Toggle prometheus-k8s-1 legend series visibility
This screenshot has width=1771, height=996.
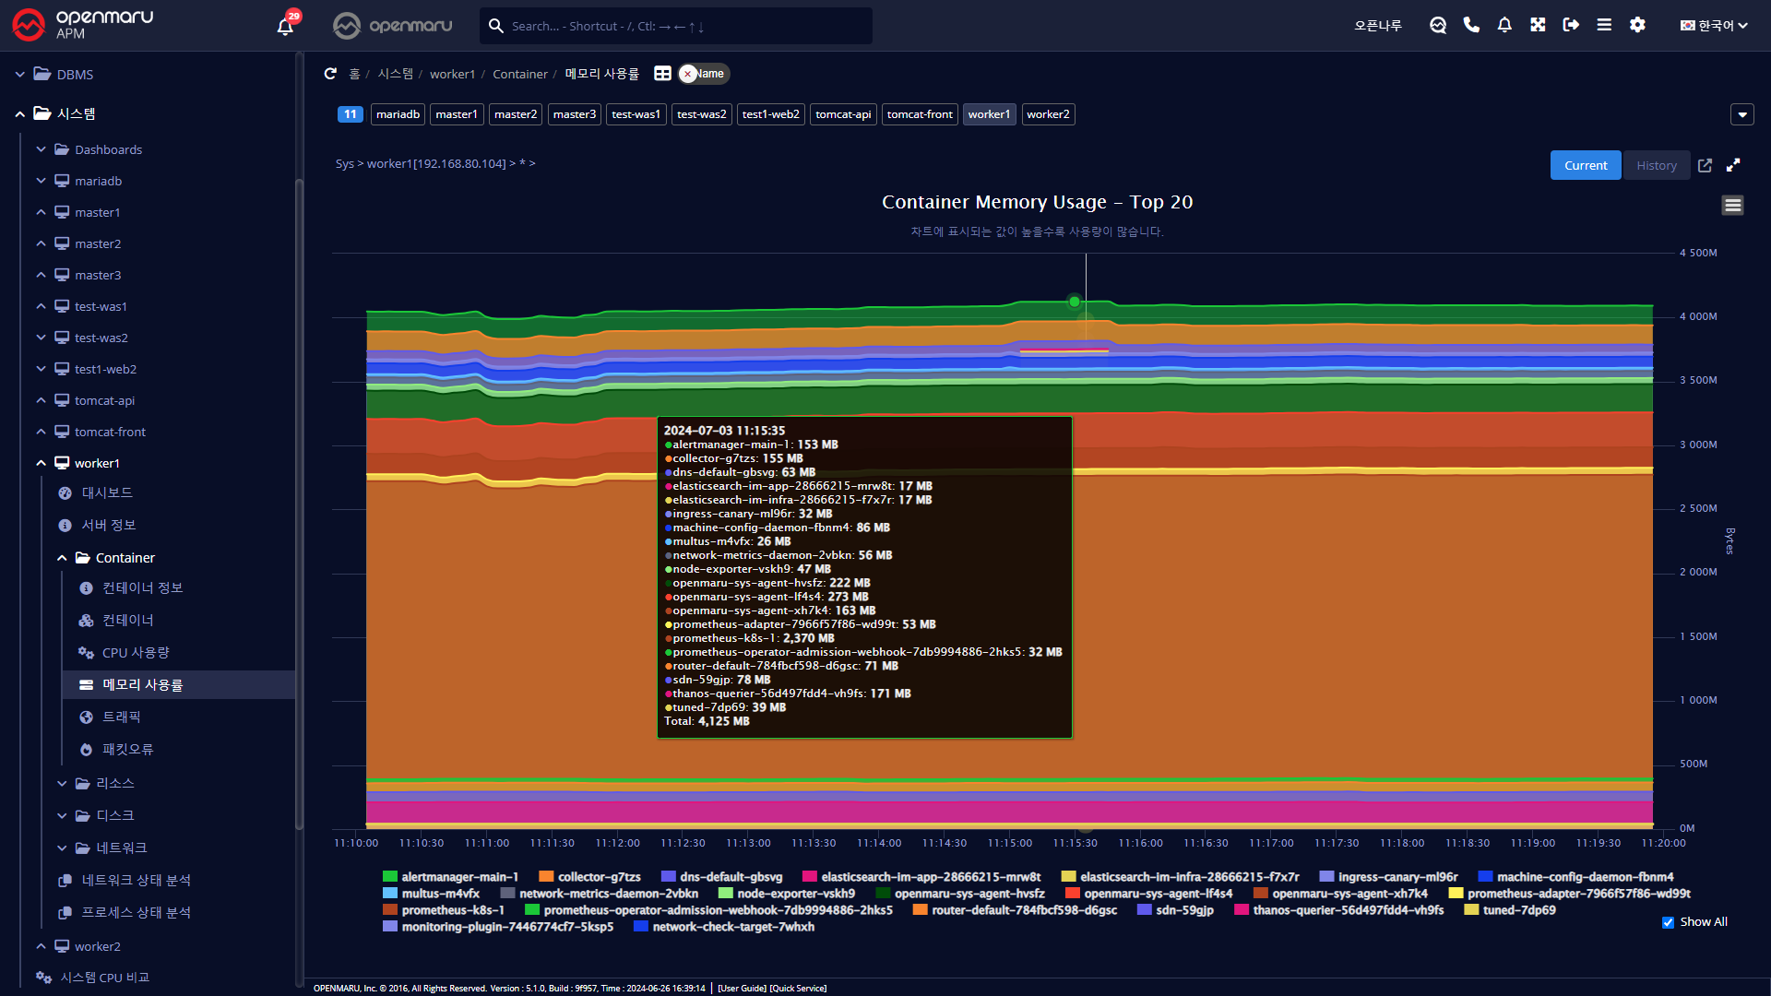[x=452, y=910]
